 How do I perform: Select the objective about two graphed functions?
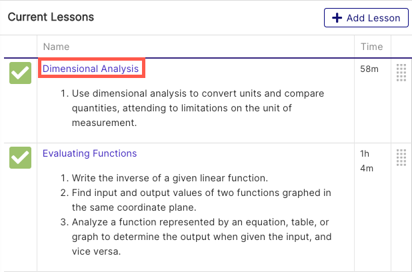[x=196, y=200]
